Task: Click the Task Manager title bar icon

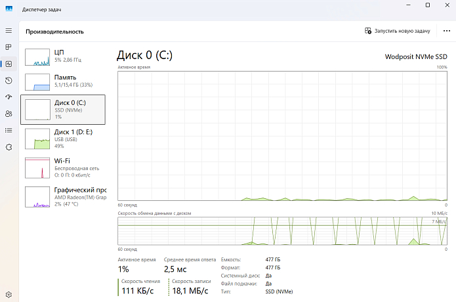Action: click(9, 6)
